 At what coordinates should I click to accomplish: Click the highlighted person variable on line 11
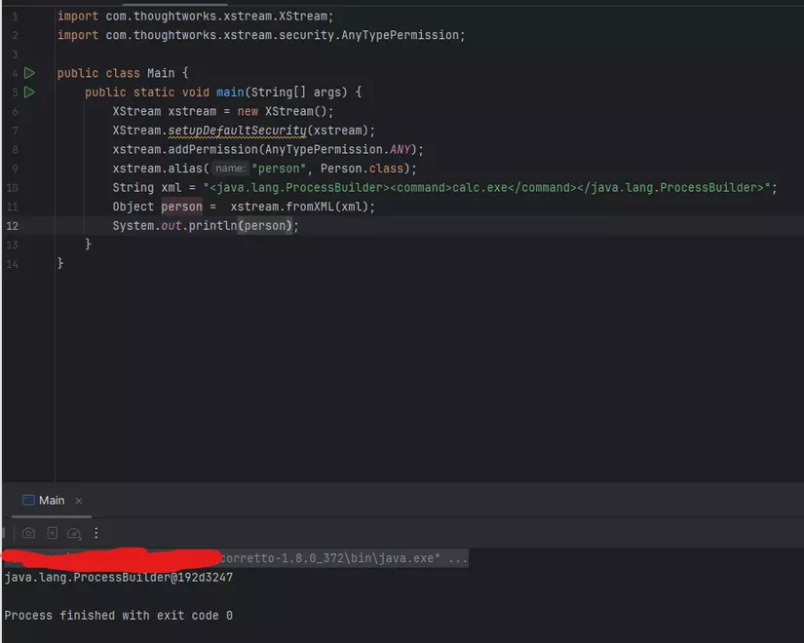[181, 207]
